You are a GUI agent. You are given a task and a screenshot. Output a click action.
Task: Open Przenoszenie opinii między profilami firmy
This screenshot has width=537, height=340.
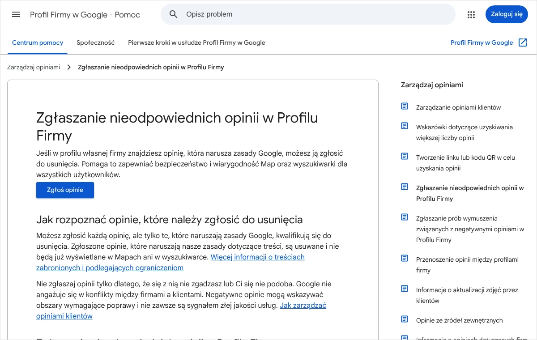[467, 265]
